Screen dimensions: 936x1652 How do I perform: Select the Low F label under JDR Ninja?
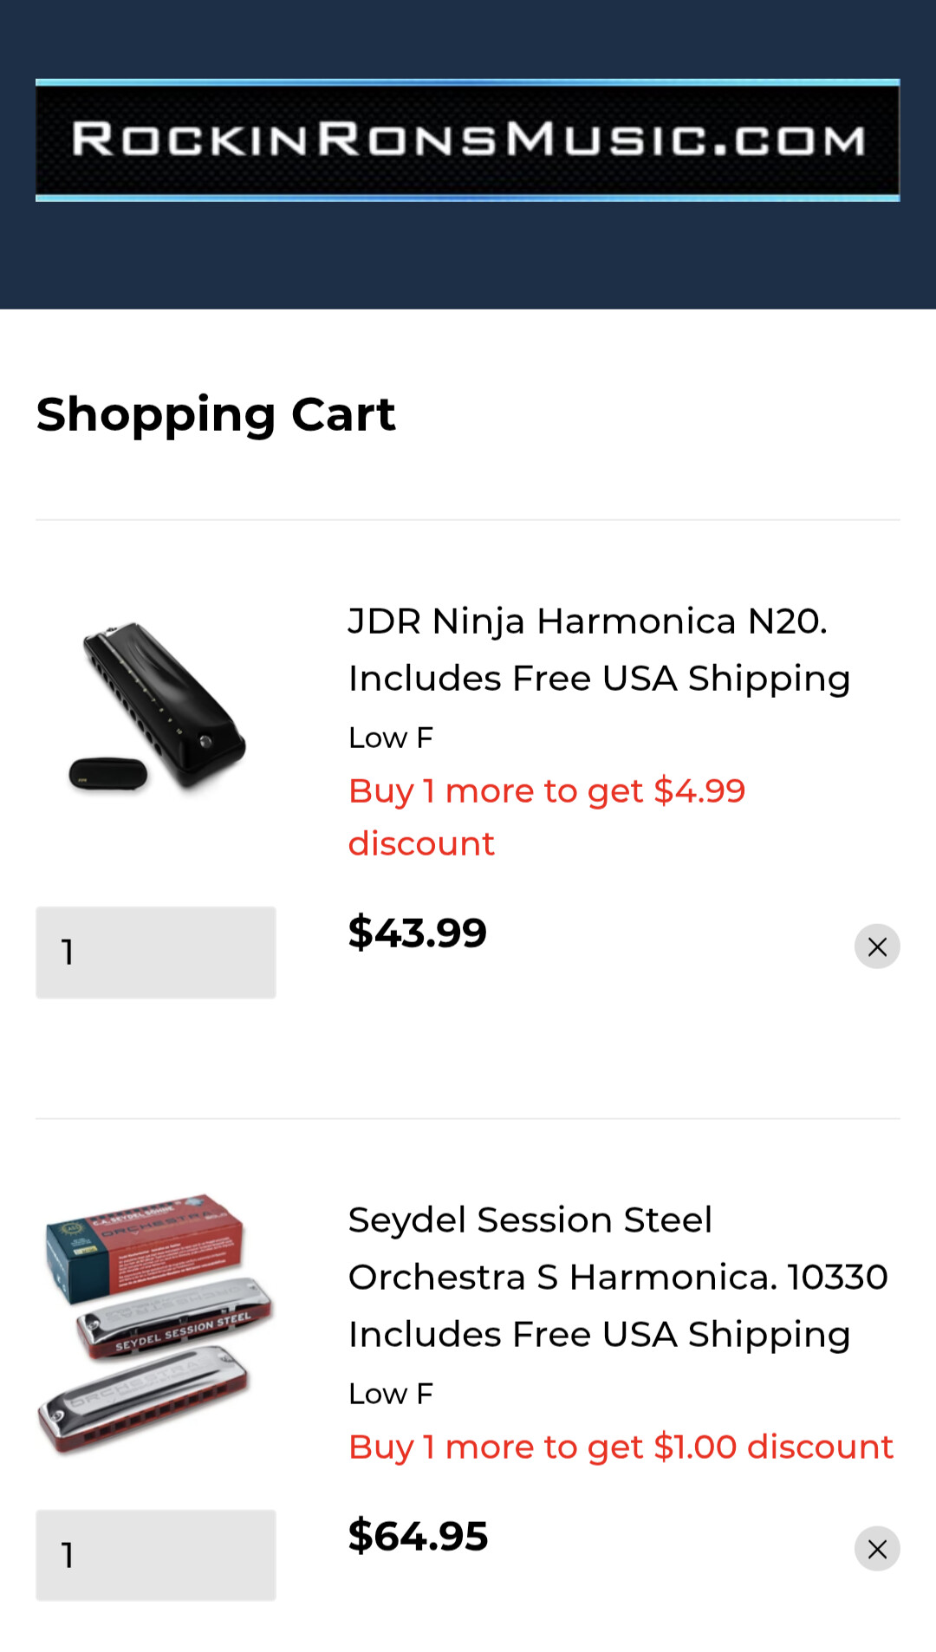point(390,738)
